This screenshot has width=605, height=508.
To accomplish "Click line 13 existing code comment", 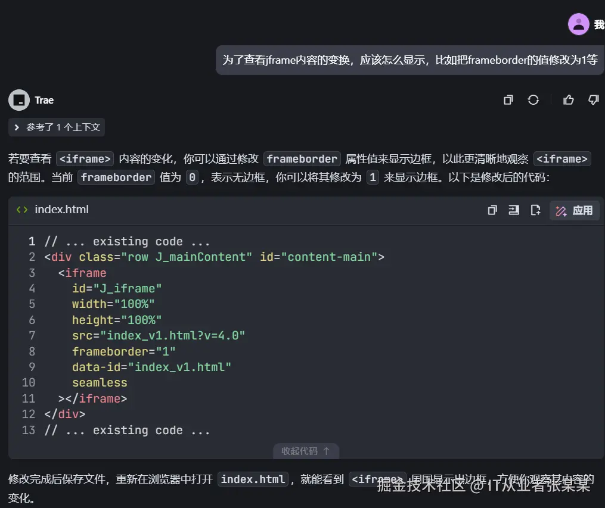I will pos(127,430).
